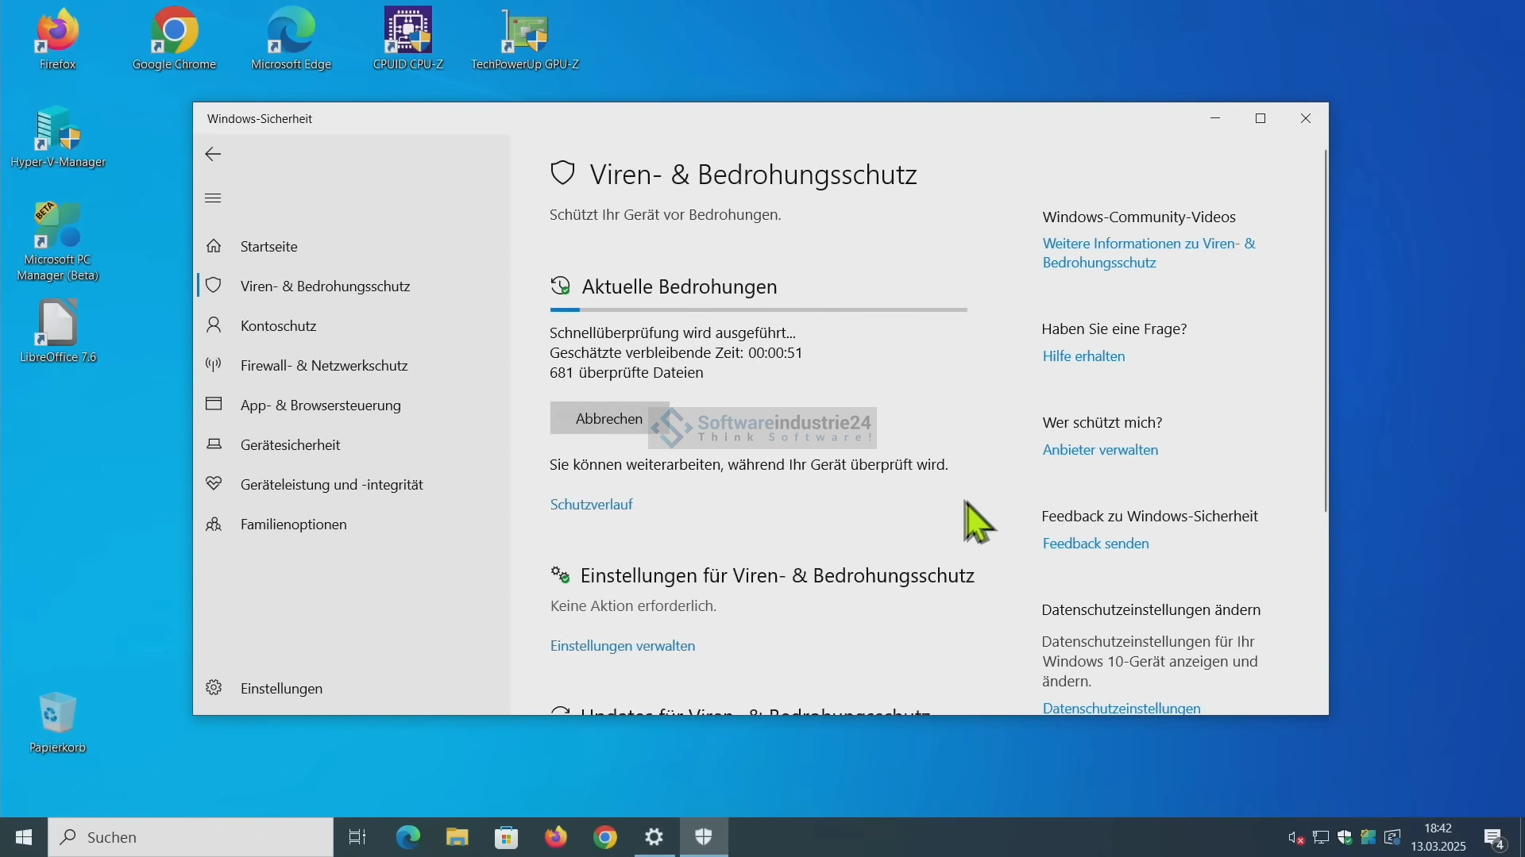The width and height of the screenshot is (1525, 857).
Task: Click the Geräteleistung und -integrität heart icon
Action: (x=214, y=483)
